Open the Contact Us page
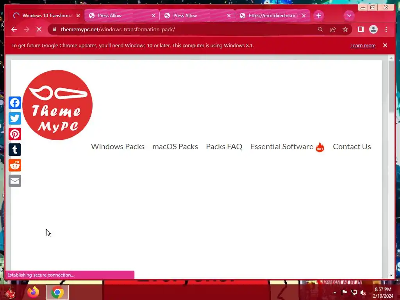The height and width of the screenshot is (300, 400). pos(352,147)
